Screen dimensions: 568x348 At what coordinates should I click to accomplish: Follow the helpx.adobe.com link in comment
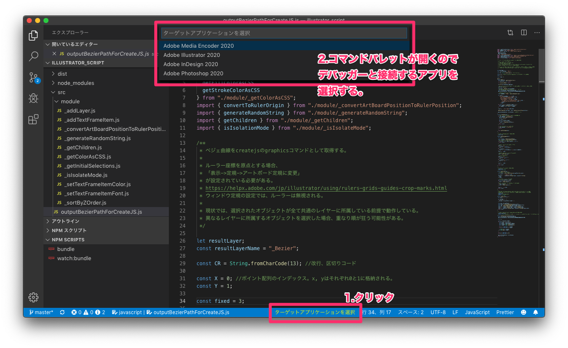point(326,188)
